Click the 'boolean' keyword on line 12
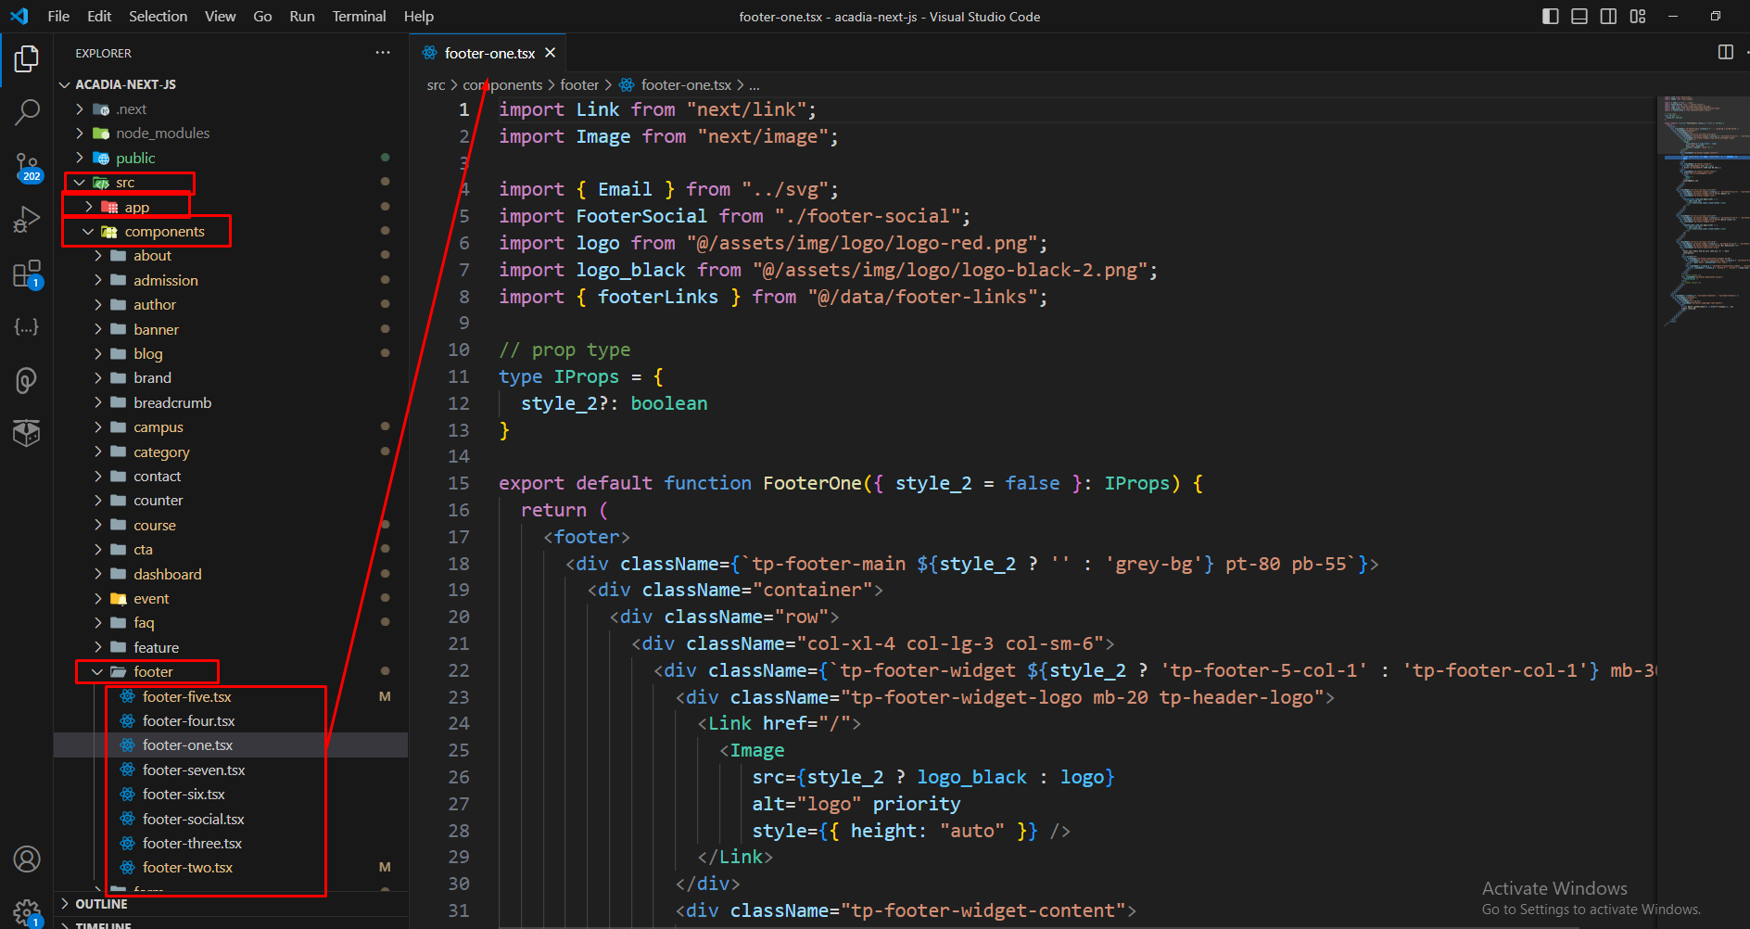 tap(668, 403)
